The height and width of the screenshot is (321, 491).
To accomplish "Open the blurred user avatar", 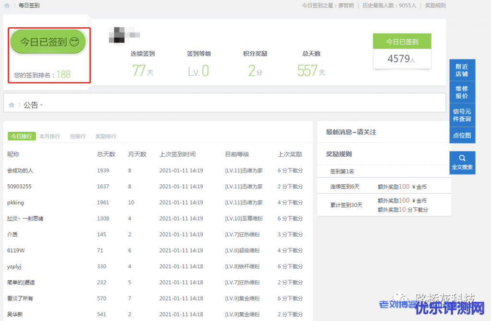I will pyautogui.click(x=124, y=34).
